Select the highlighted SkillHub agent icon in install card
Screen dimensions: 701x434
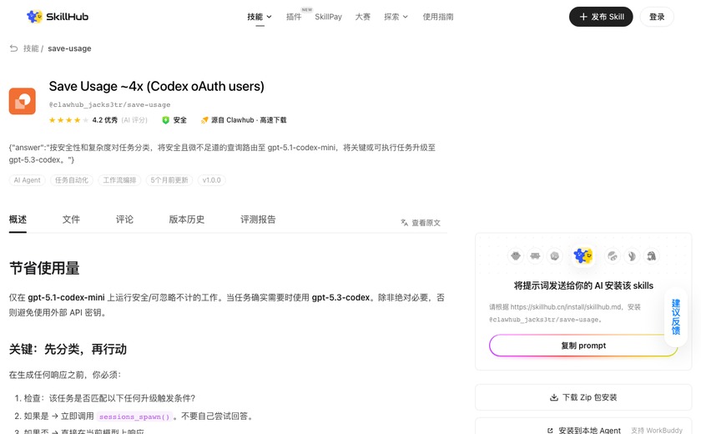click(583, 255)
